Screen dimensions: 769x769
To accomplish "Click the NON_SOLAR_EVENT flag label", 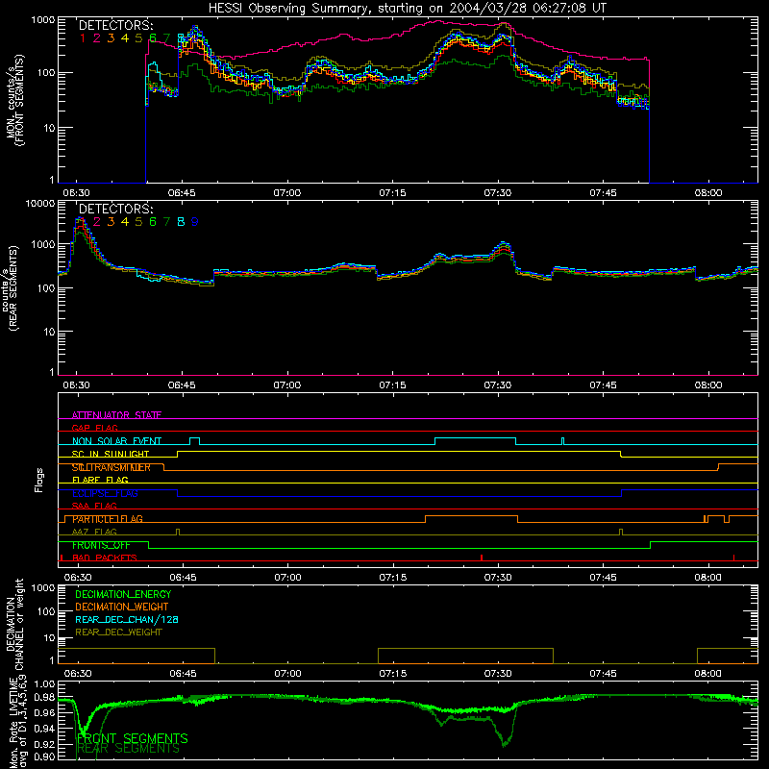I will [x=116, y=441].
